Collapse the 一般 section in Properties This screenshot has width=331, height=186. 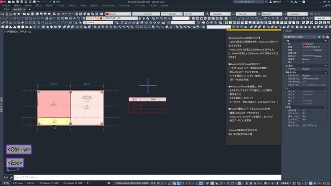pos(325,40)
